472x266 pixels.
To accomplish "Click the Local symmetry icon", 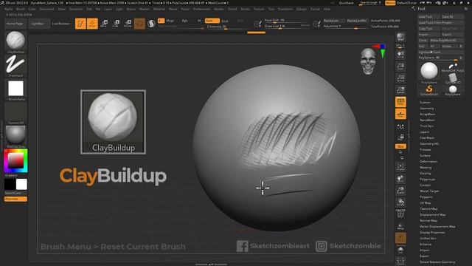I will coord(400,127).
